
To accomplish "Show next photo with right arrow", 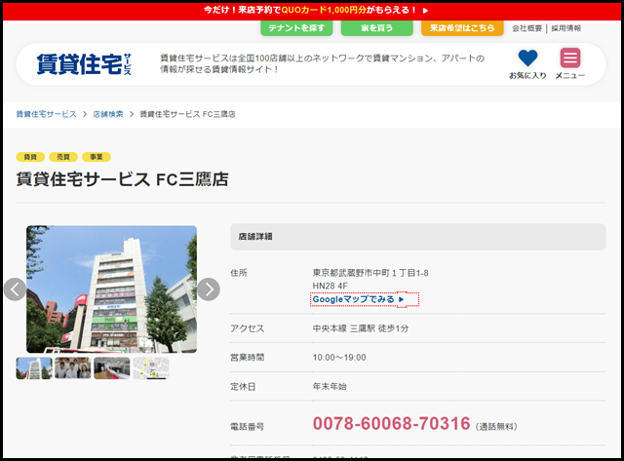I will coord(209,289).
